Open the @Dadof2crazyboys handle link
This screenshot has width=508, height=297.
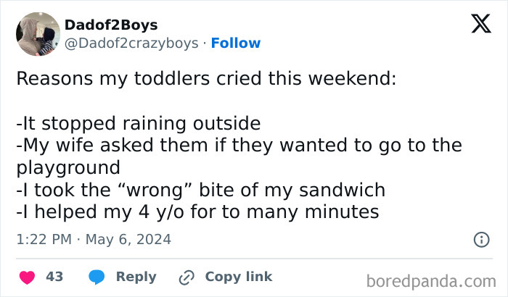[131, 43]
